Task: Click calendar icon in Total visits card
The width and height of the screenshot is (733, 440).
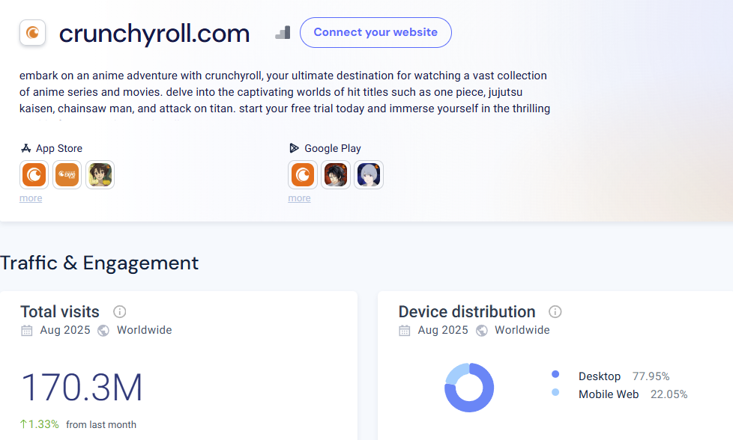Action: [x=27, y=330]
